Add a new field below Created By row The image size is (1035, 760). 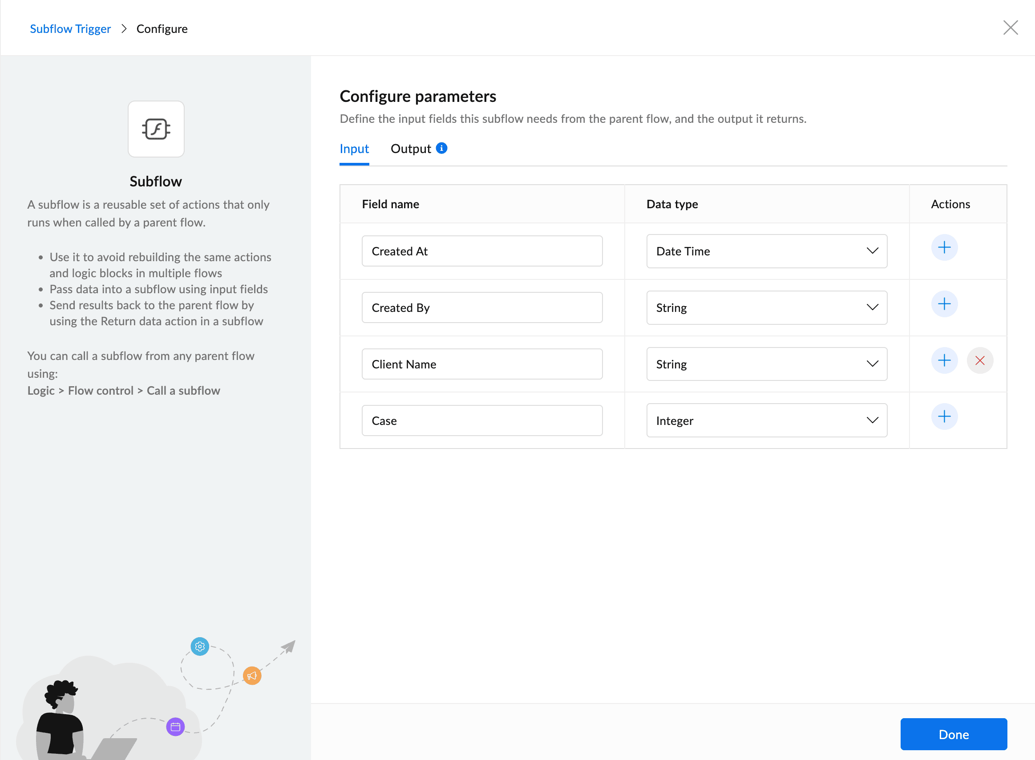(944, 303)
